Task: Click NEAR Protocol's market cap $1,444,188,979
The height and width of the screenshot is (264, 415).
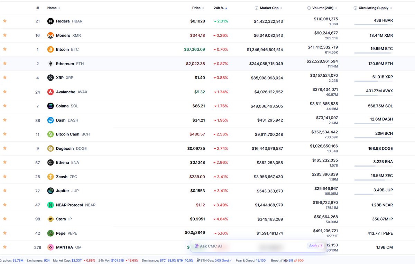Action: coord(269,205)
